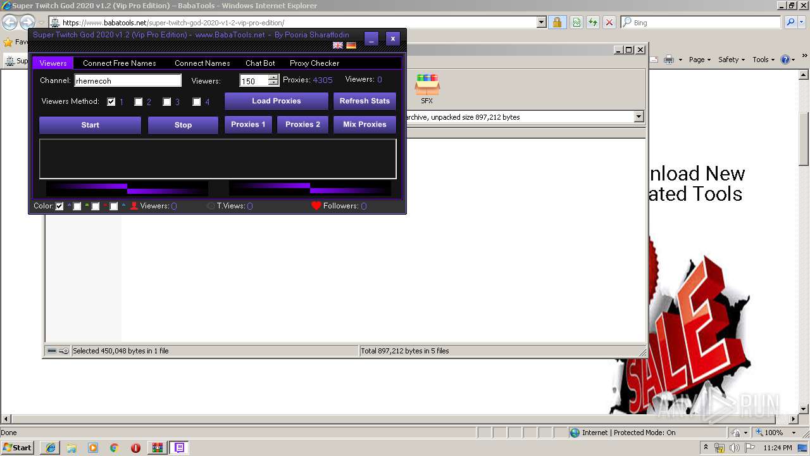The width and height of the screenshot is (810, 456).
Task: Open the Safety menu dropdown
Action: [x=732, y=60]
